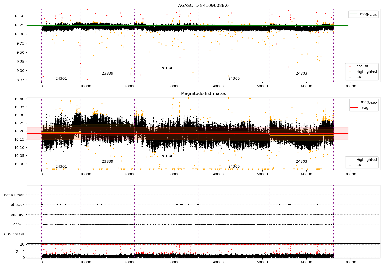This screenshot has height=268, width=384.
Task: Click the 10.05 y-axis tick label
Action: [x=20, y=156]
